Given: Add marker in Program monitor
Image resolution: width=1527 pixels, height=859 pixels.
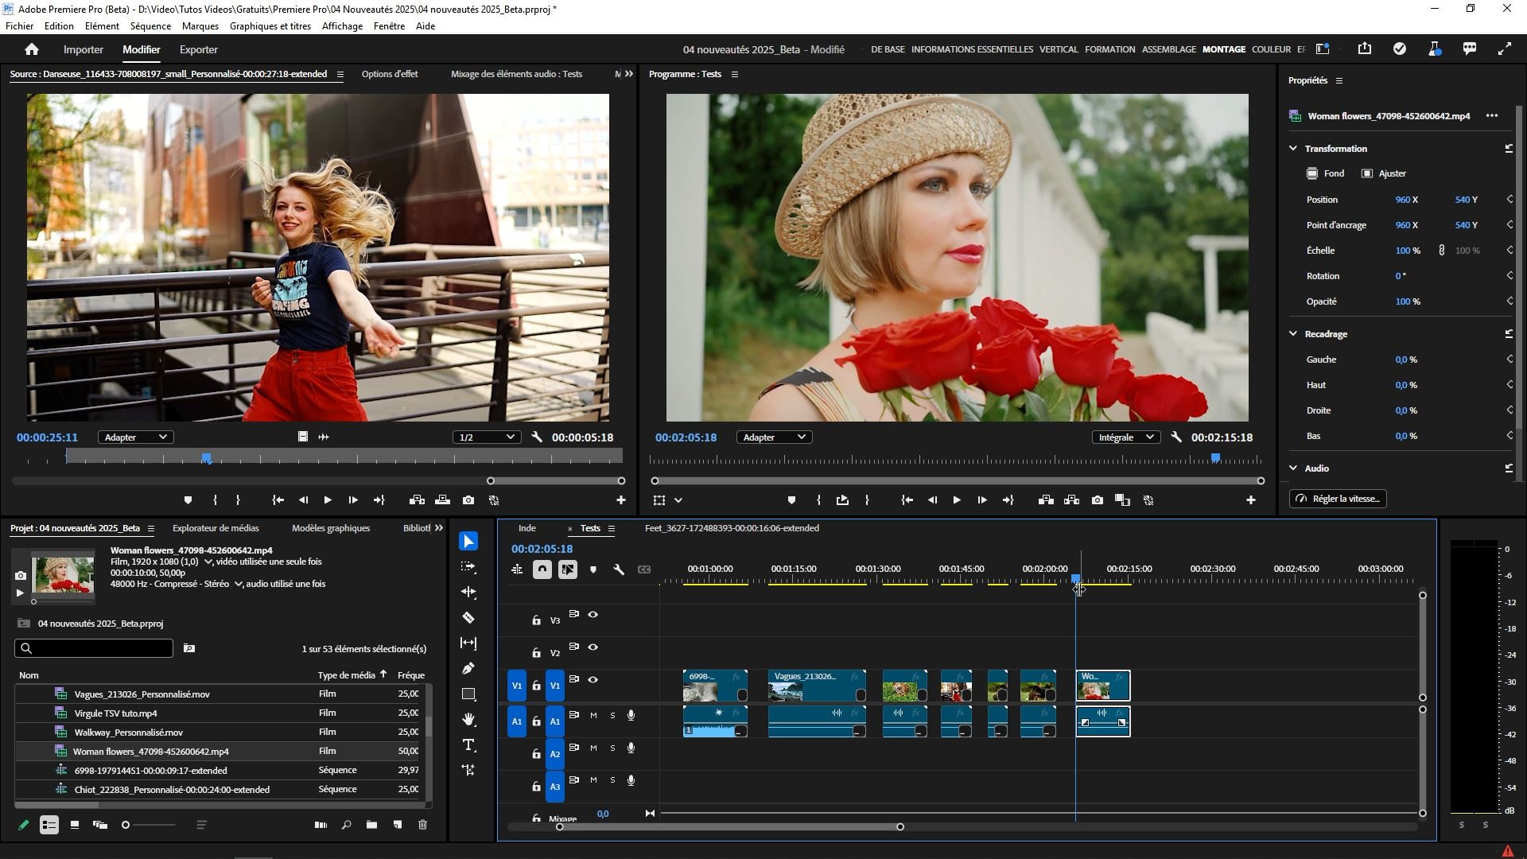Looking at the screenshot, I should (x=791, y=500).
